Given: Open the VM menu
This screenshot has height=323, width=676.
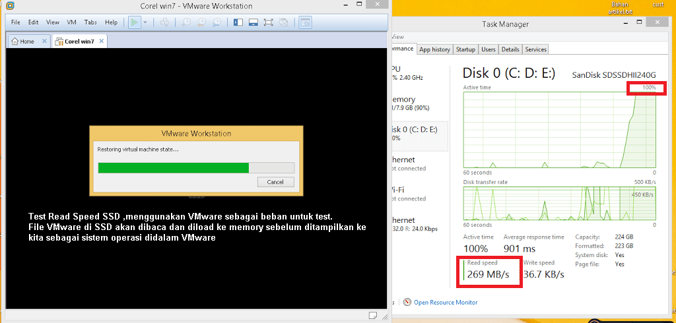Looking at the screenshot, I should [x=71, y=22].
